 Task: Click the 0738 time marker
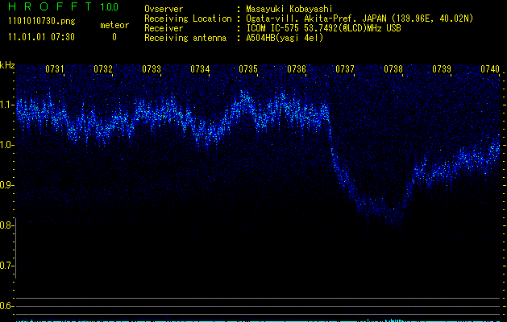coord(393,70)
